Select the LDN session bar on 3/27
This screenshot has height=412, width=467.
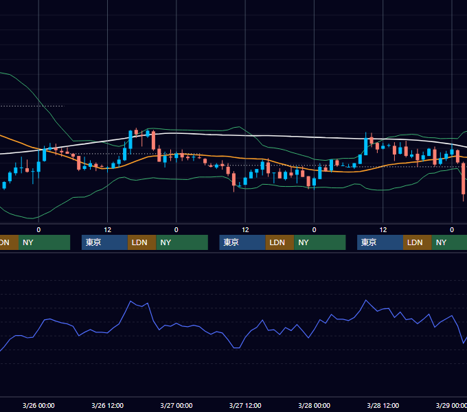point(280,242)
